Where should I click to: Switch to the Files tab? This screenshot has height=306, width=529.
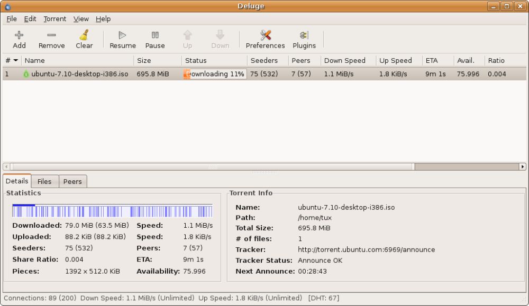pyautogui.click(x=44, y=181)
